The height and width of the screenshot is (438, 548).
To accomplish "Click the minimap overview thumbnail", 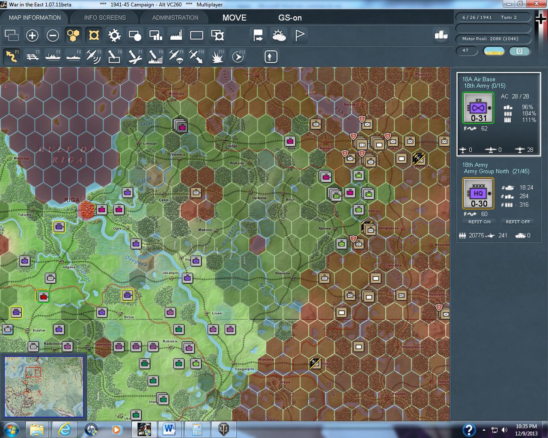I will pos(44,387).
